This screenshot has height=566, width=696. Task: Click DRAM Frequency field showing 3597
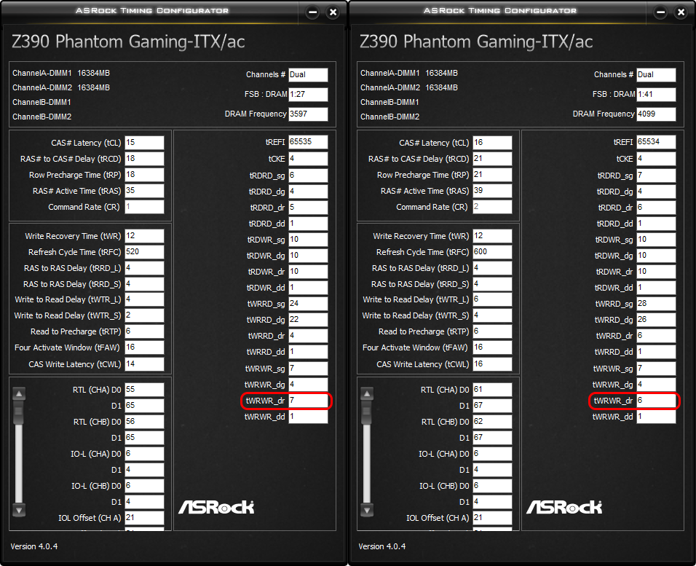pyautogui.click(x=308, y=114)
